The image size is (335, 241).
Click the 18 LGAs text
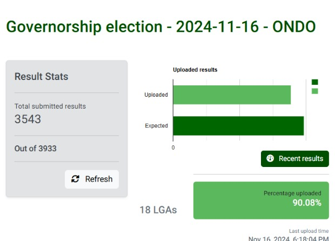158,210
